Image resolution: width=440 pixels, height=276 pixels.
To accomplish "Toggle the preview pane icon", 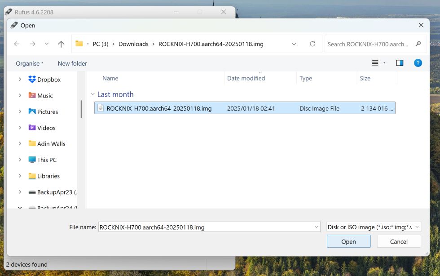I will 400,63.
